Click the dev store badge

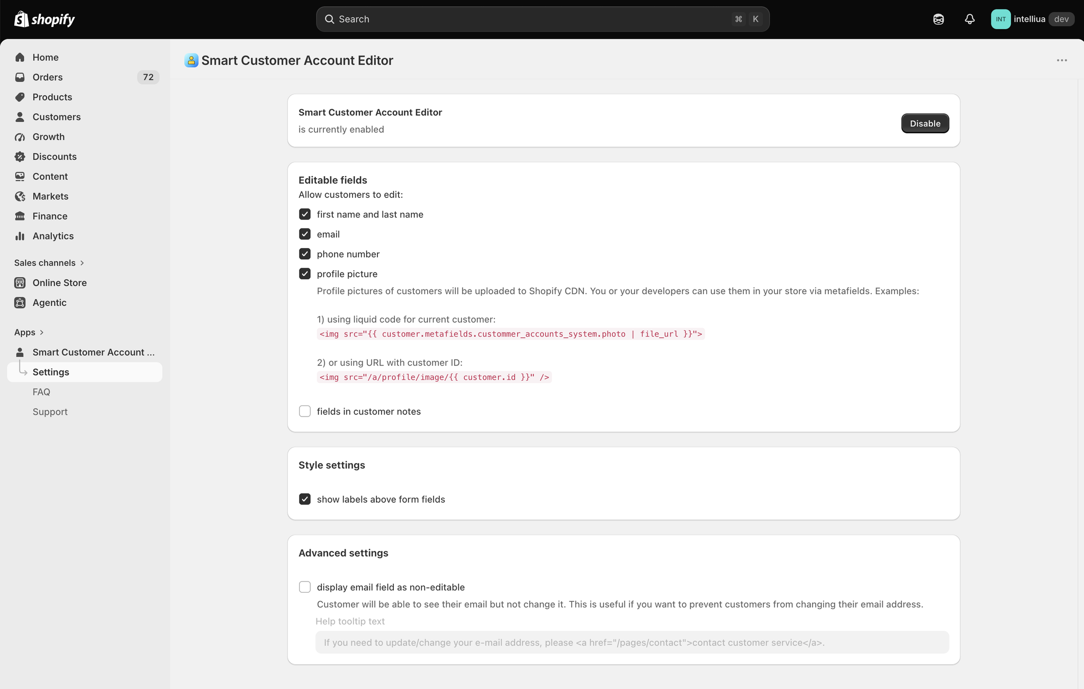click(x=1061, y=19)
